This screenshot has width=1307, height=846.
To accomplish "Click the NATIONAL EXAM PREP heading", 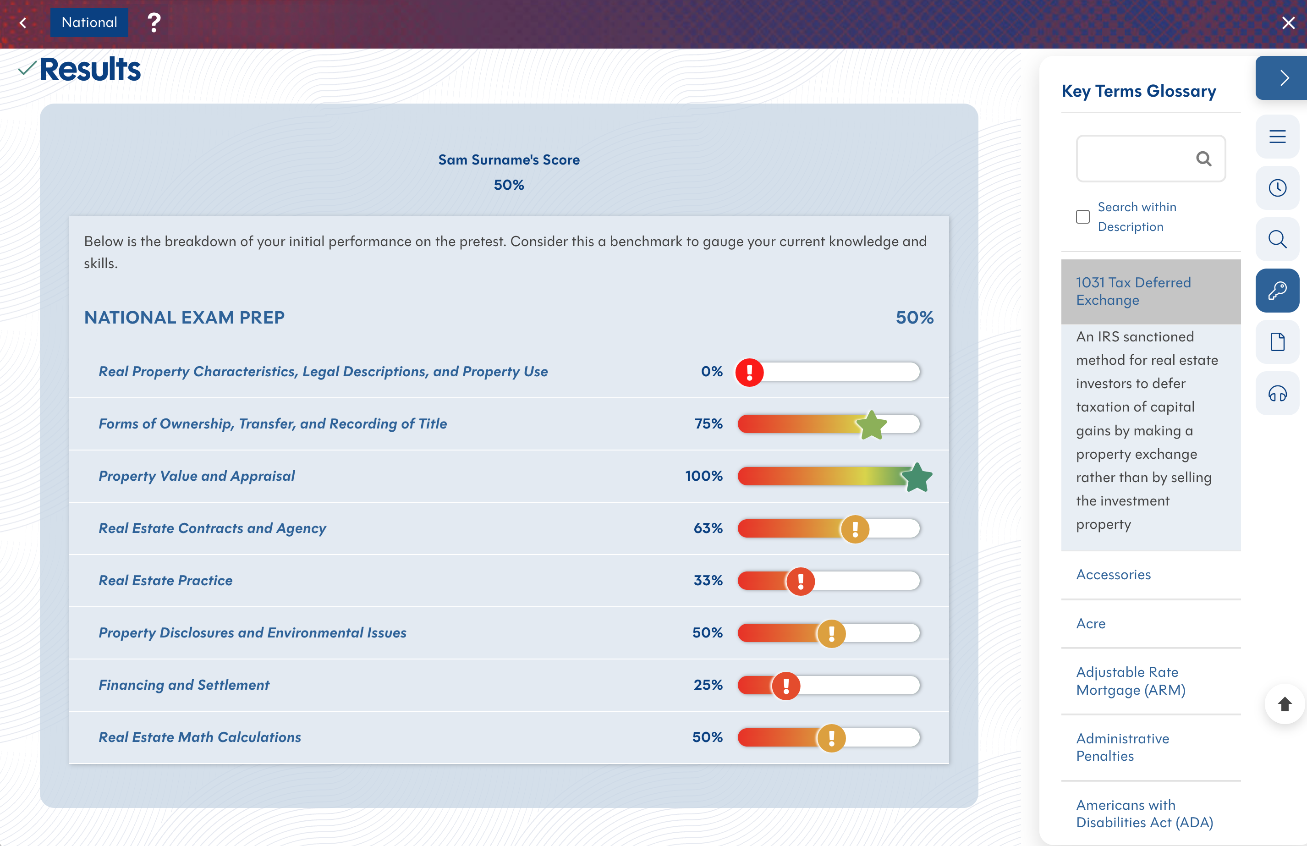I will click(x=185, y=318).
